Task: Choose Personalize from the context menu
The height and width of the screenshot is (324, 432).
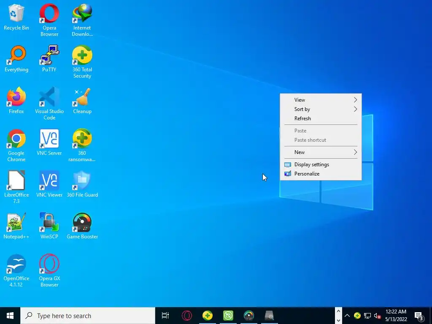Action: click(x=321, y=174)
